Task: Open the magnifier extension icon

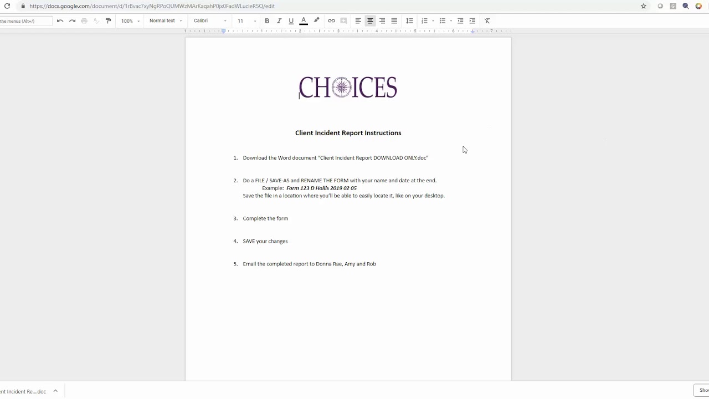Action: pos(686,6)
